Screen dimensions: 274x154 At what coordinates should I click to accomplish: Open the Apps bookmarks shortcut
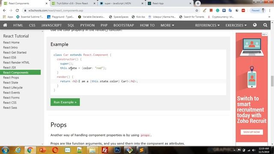coord(8,17)
